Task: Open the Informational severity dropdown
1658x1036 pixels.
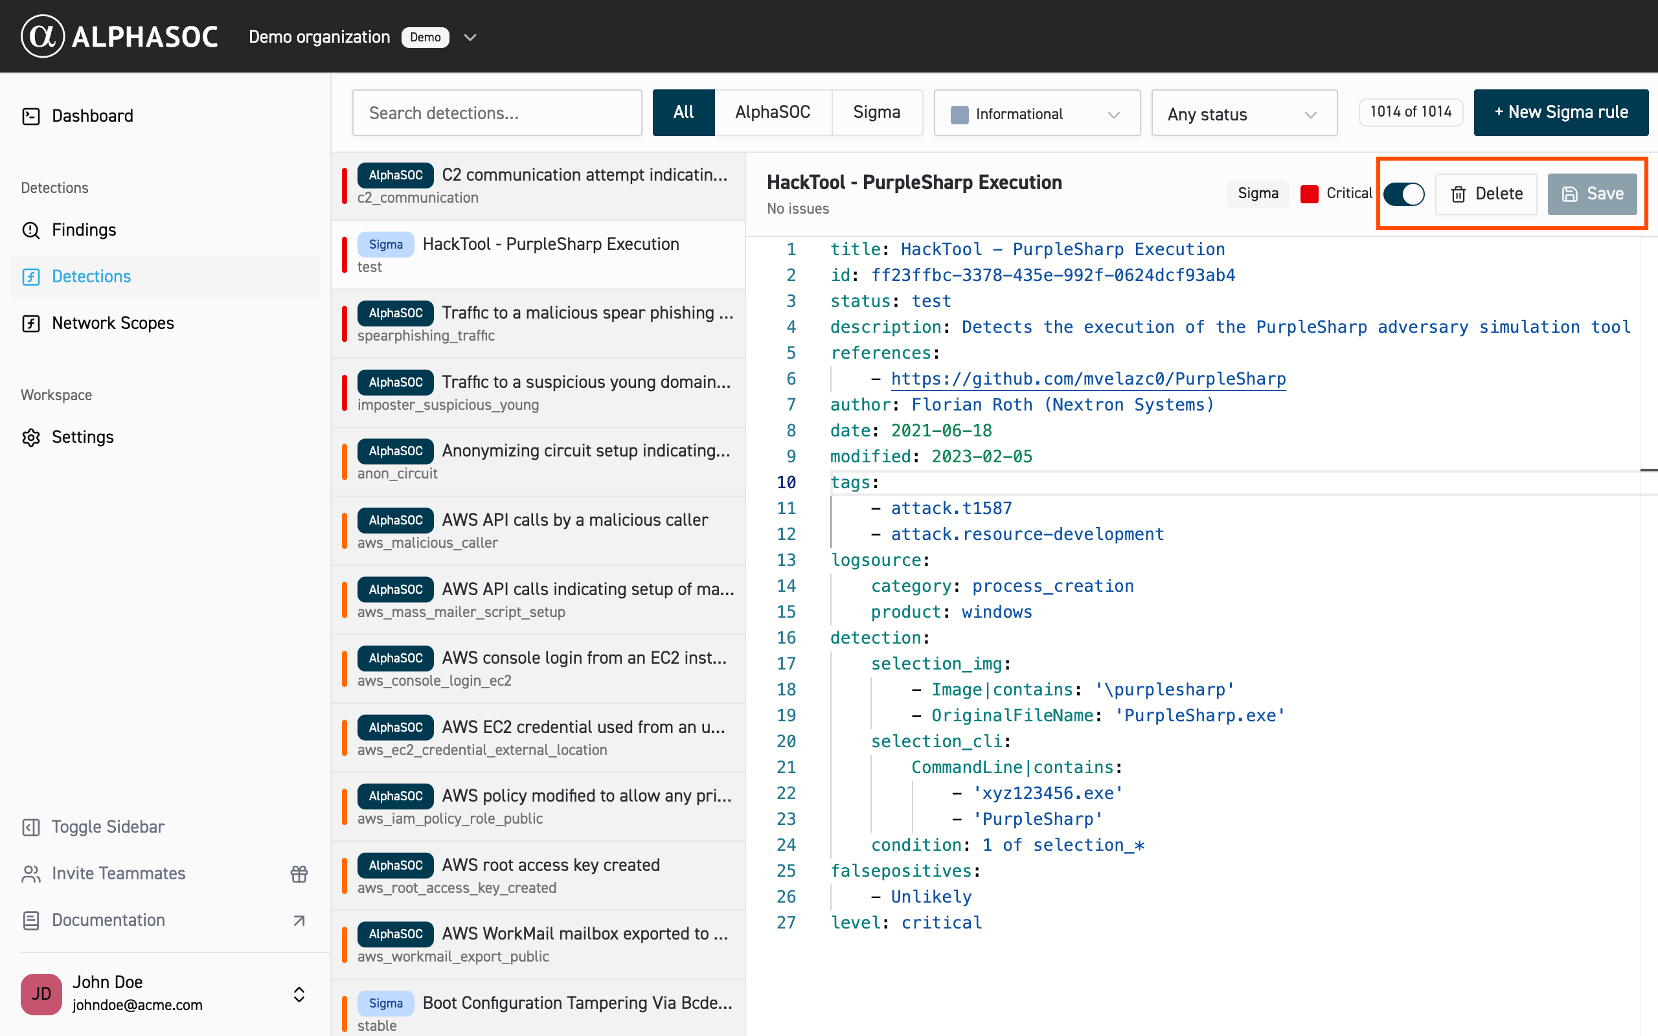Action: tap(1037, 113)
